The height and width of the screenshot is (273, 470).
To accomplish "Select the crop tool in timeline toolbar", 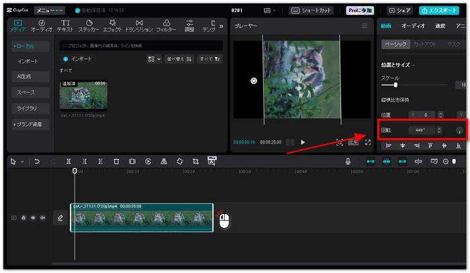I will click(195, 161).
